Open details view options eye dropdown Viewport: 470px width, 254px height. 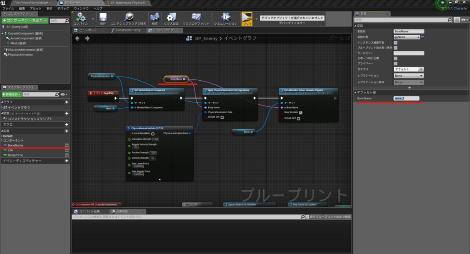(465, 20)
